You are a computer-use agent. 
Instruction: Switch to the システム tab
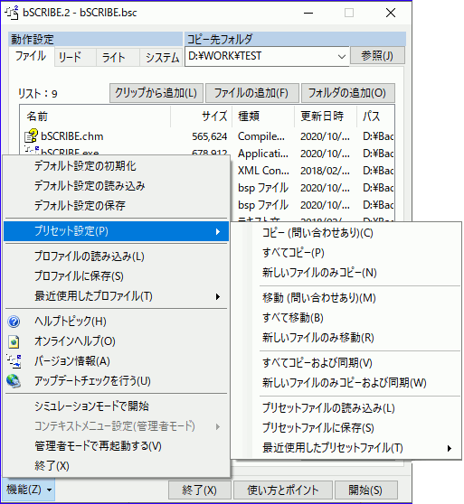(x=161, y=58)
